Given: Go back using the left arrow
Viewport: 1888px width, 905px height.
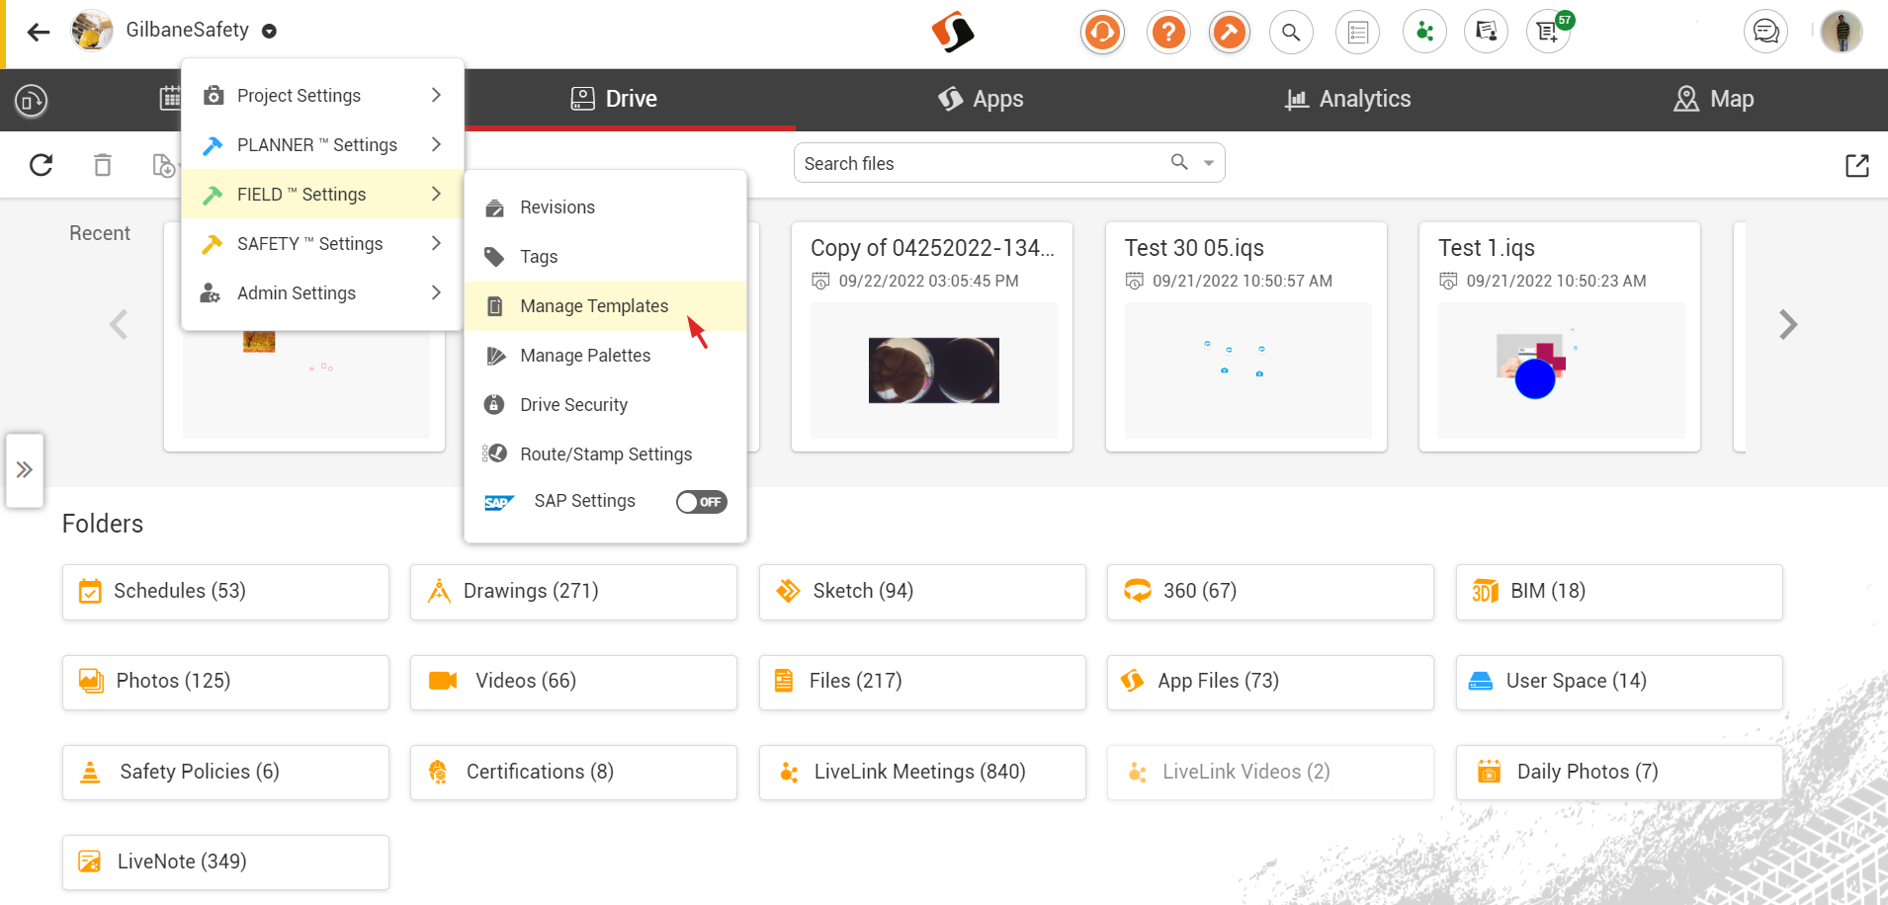Looking at the screenshot, I should point(39,33).
